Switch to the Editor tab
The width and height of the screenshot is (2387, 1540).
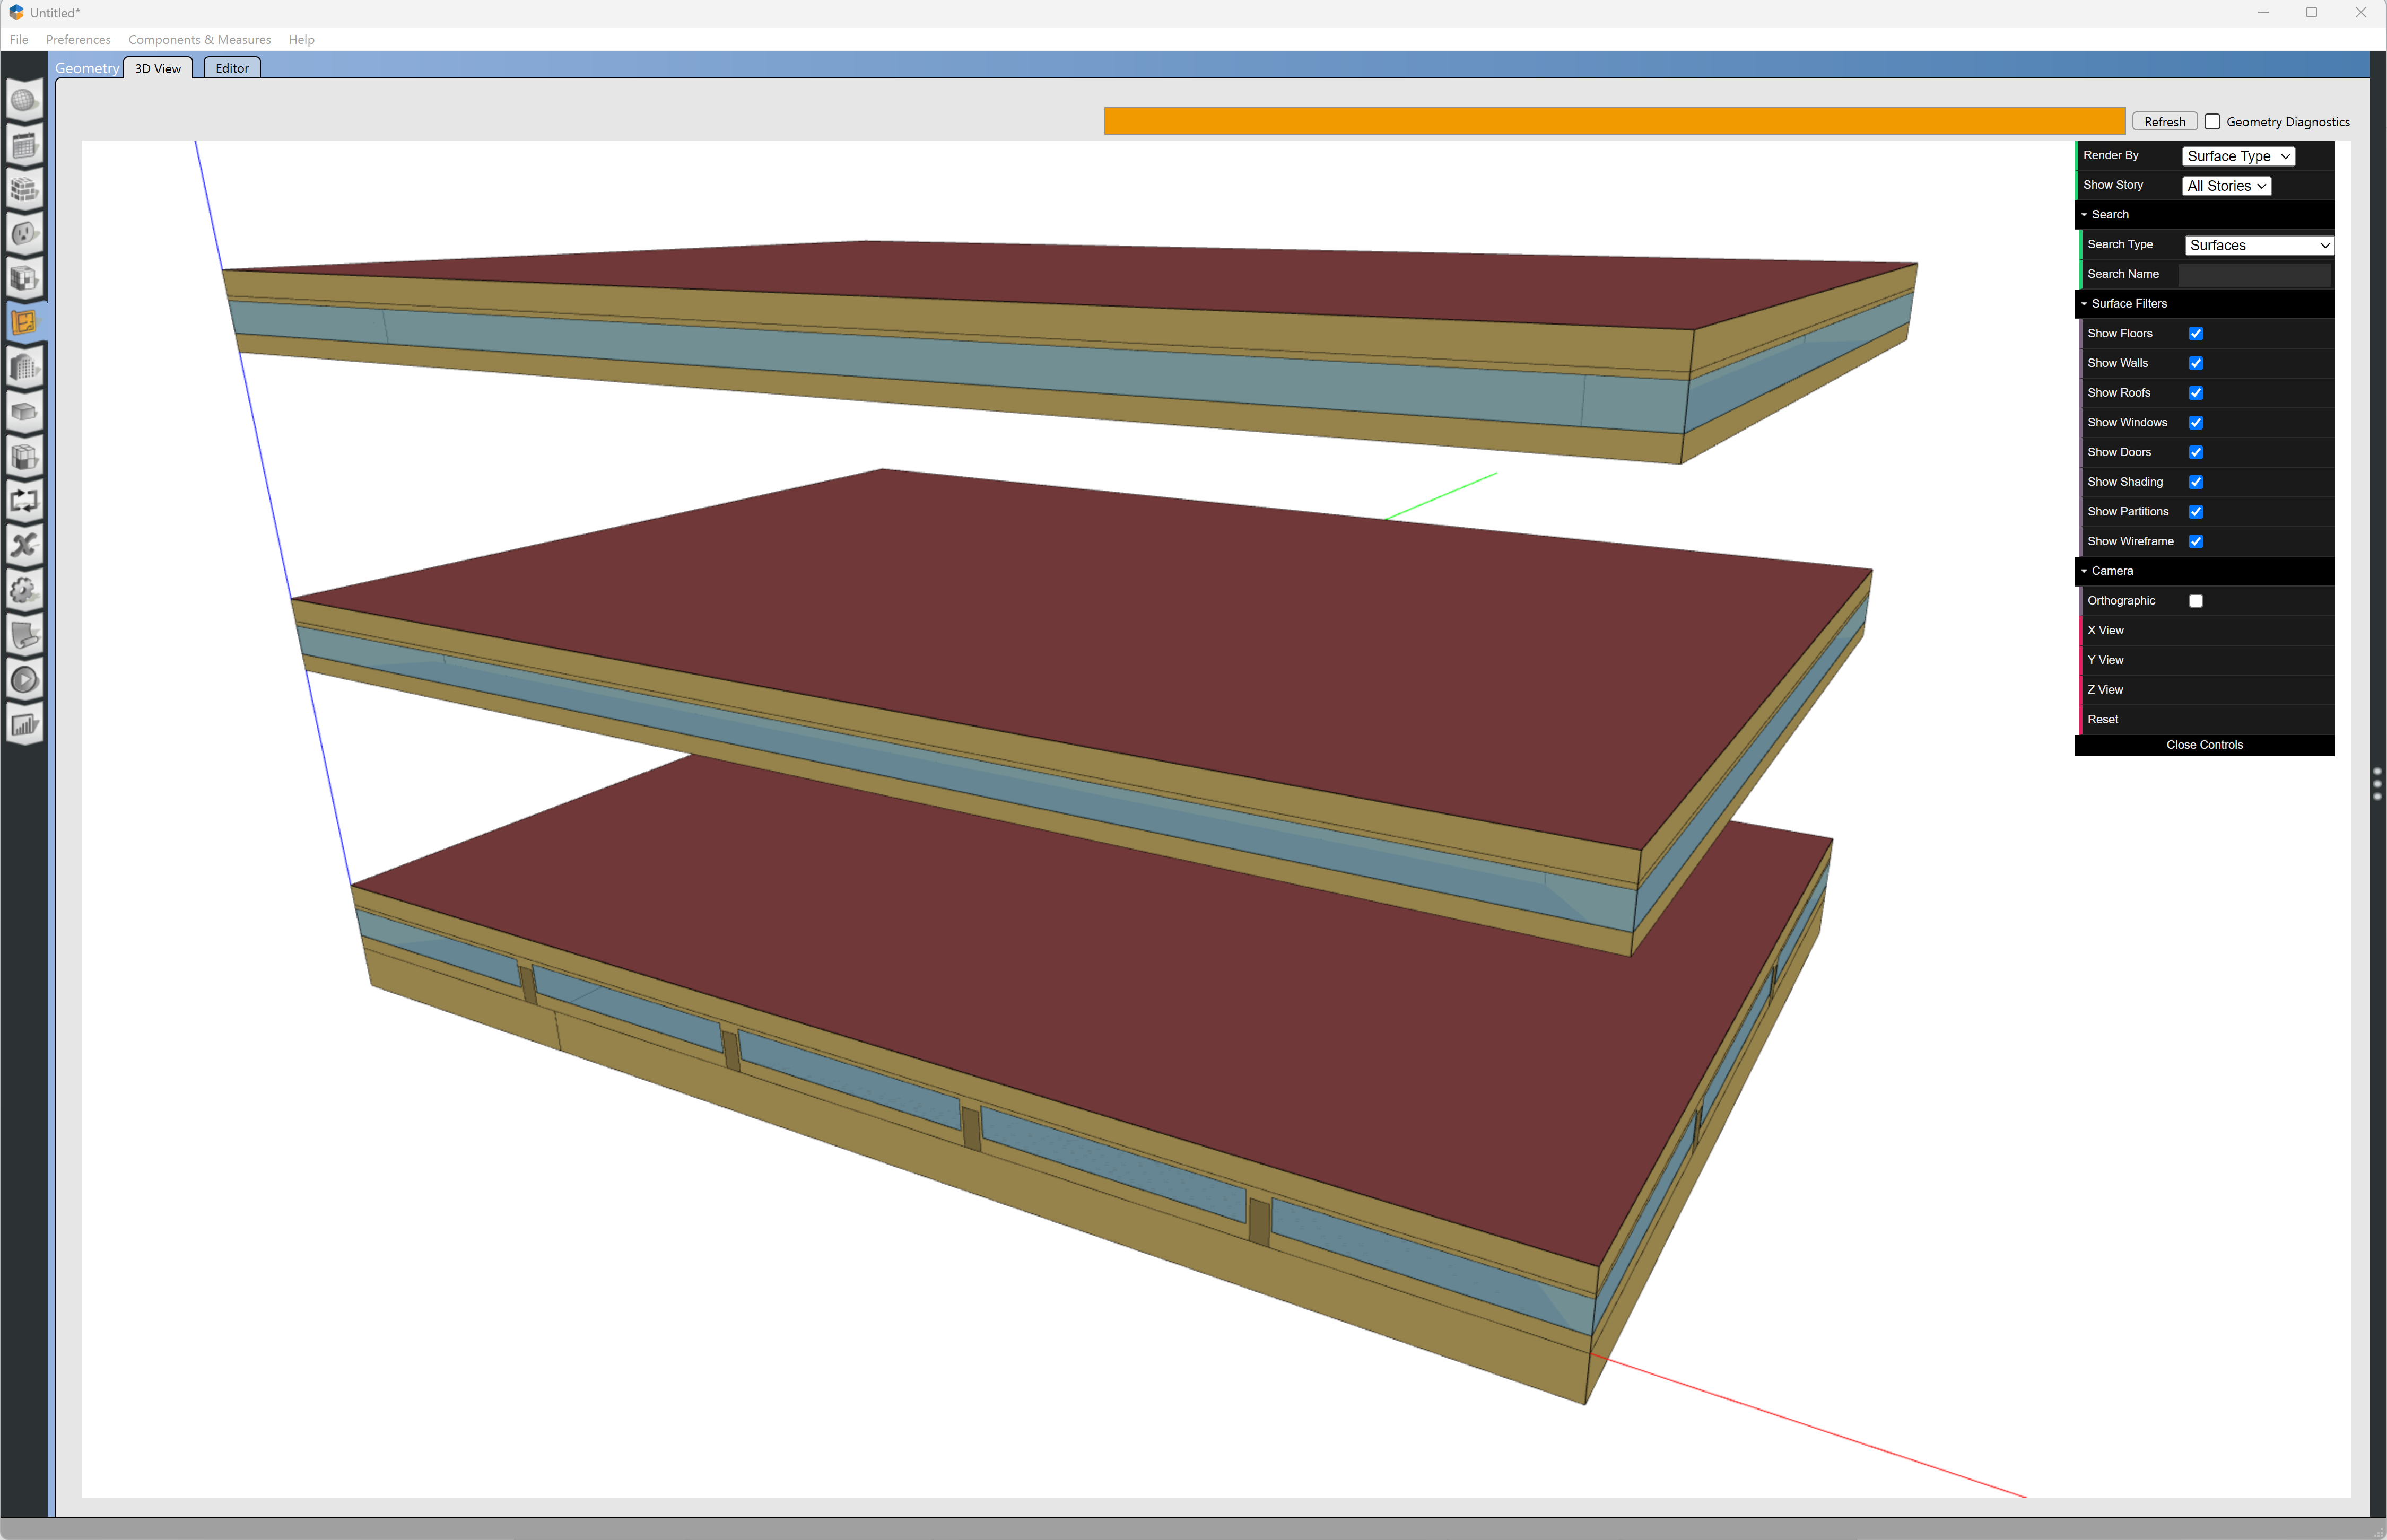point(232,68)
